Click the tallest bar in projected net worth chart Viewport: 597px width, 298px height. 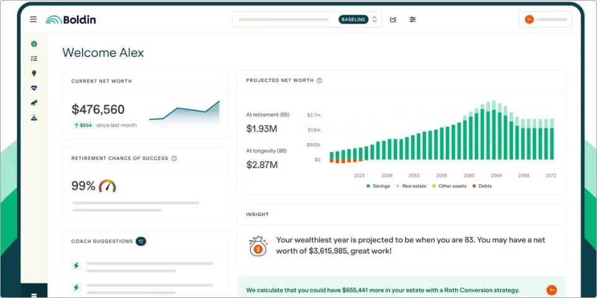pyautogui.click(x=494, y=130)
